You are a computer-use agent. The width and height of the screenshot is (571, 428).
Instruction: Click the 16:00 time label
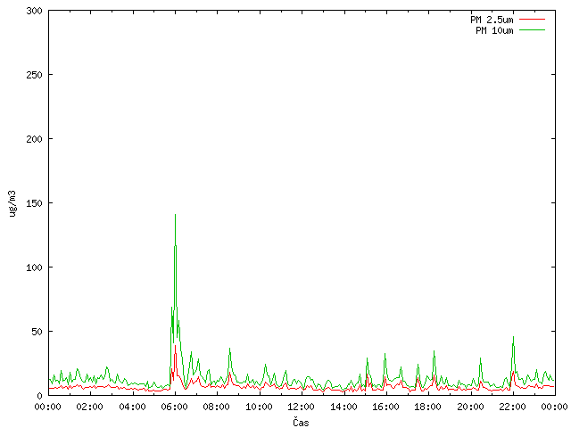(x=385, y=407)
